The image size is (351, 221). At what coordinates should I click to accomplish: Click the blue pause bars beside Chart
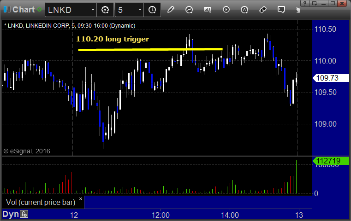[x=7, y=9]
